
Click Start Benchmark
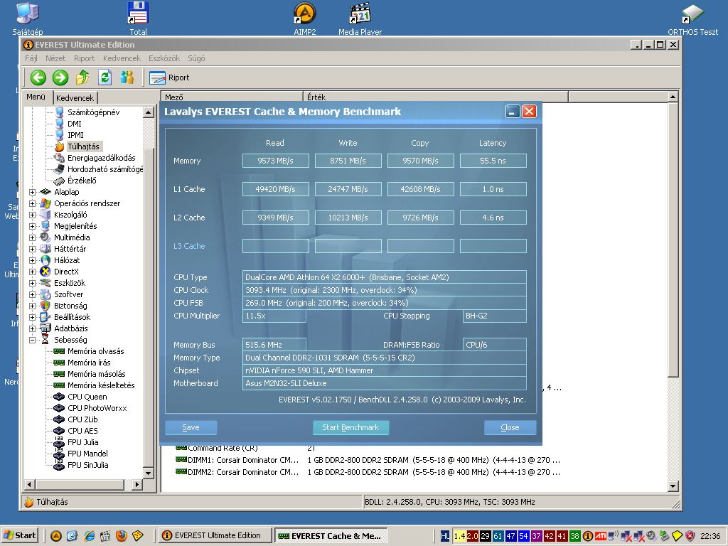[350, 427]
